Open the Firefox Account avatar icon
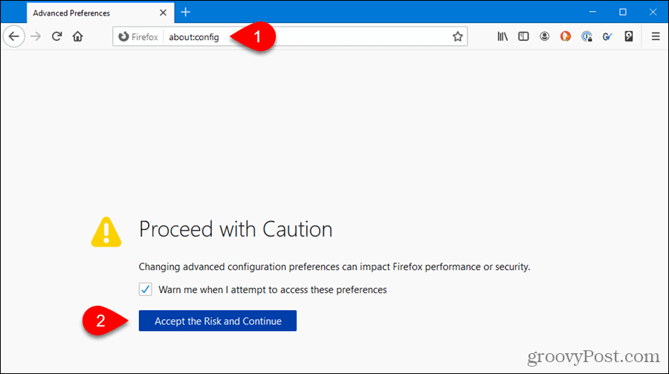The width and height of the screenshot is (669, 374). (544, 36)
